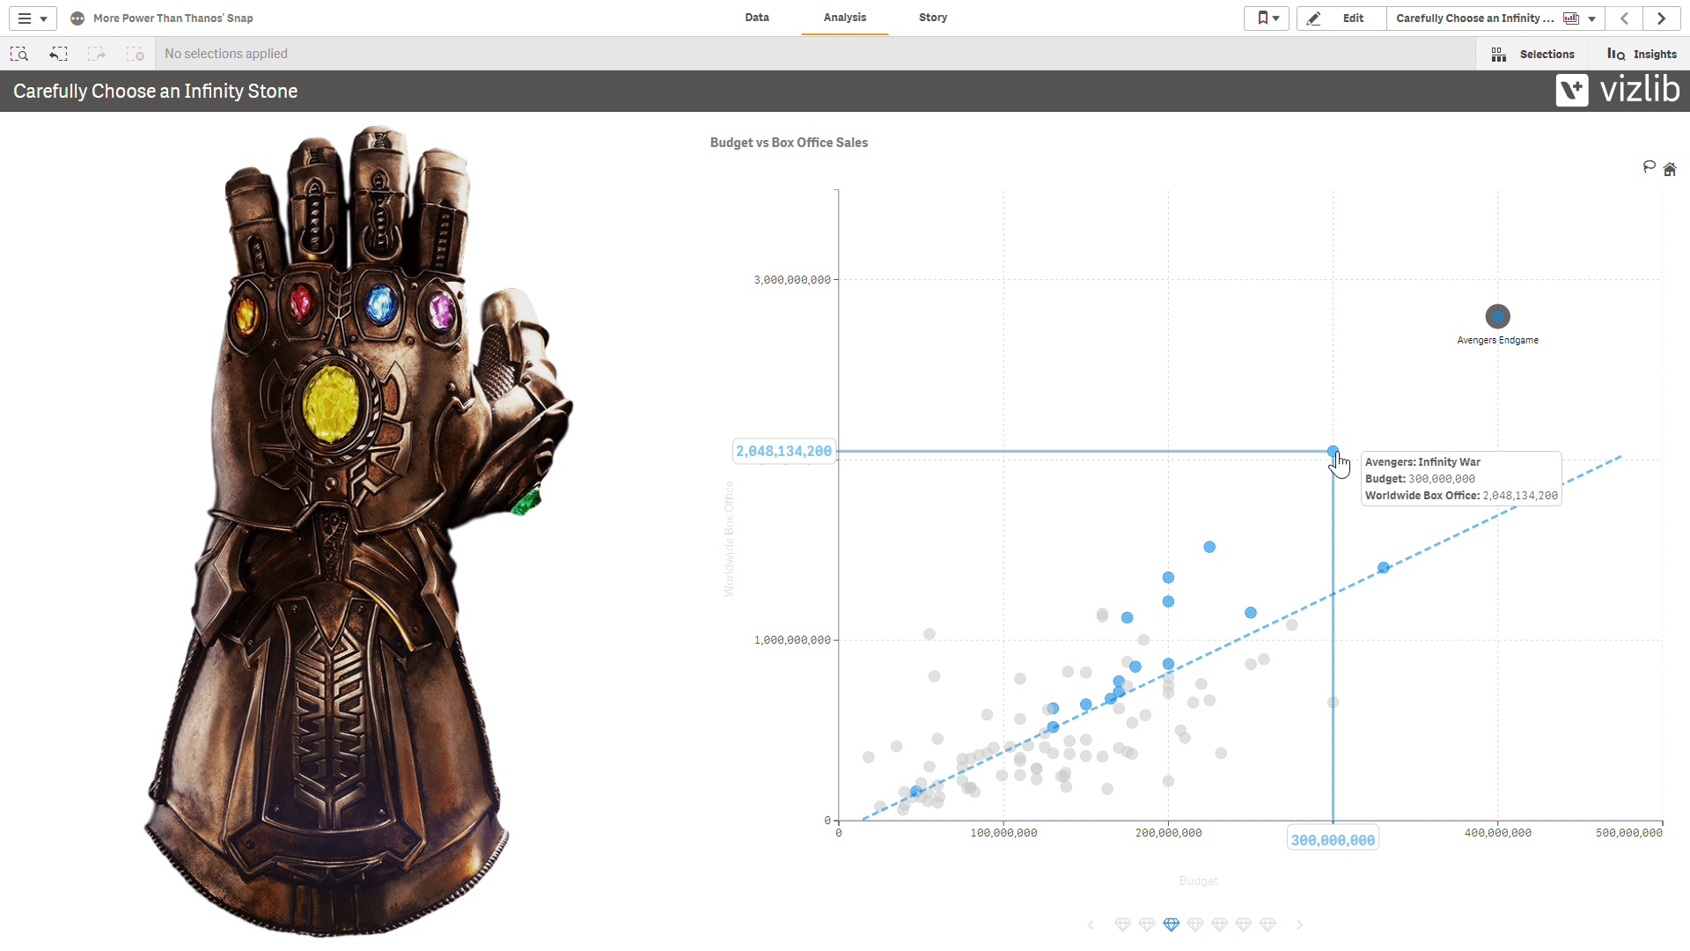This screenshot has height=951, width=1690.
Task: Activate the lasso selection icon on chart
Action: tap(1650, 167)
